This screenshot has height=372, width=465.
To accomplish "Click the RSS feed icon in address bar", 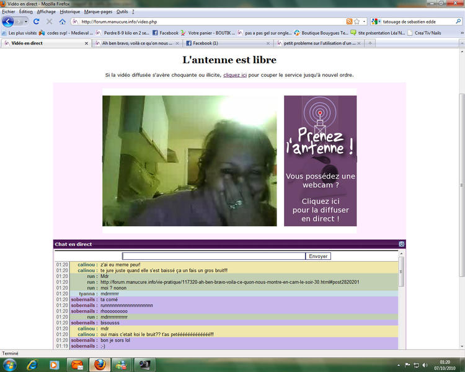I will (348, 22).
